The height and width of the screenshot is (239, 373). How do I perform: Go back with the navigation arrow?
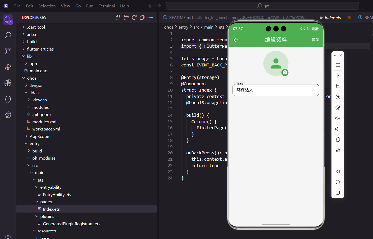click(150, 6)
